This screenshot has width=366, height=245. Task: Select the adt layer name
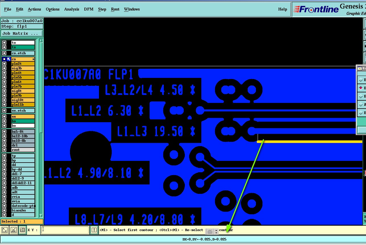(x=23, y=192)
